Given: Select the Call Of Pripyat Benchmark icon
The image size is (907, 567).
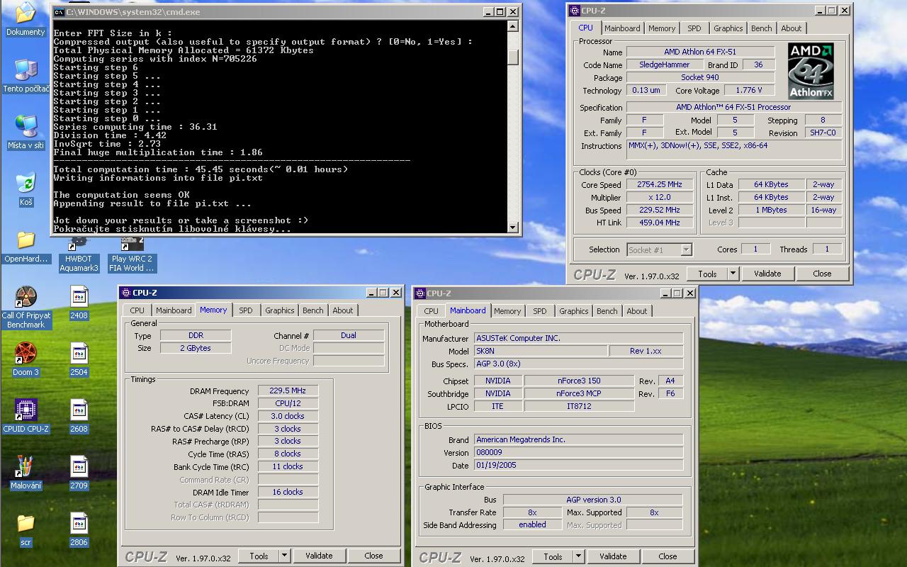Looking at the screenshot, I should 26,296.
